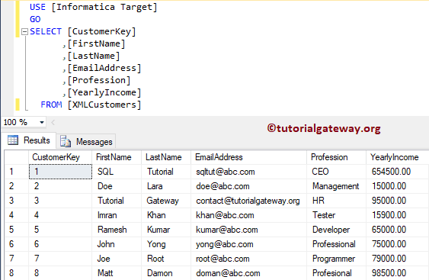Image resolution: width=429 pixels, height=280 pixels.
Task: Click [EmailAddress] in the query editor
Action: click(x=104, y=68)
